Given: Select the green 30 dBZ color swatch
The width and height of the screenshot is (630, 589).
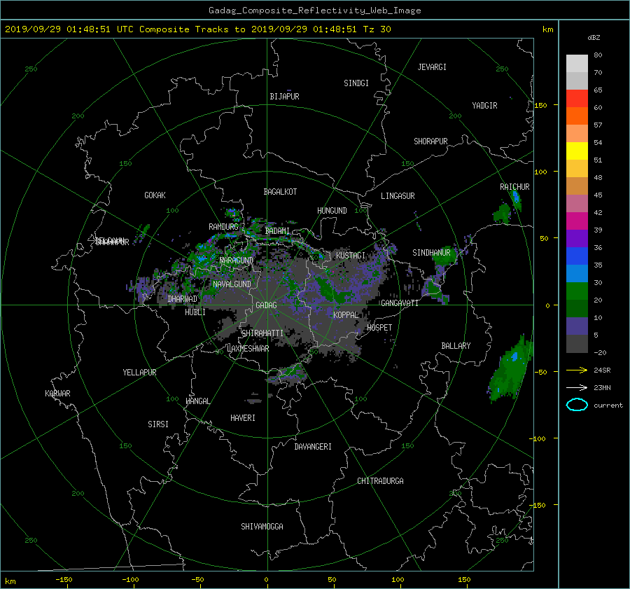Looking at the screenshot, I should click(x=577, y=291).
